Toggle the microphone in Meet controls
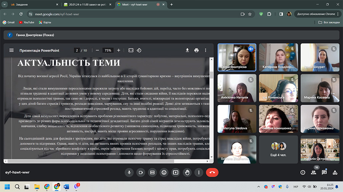343x192 pixels. (129, 172)
